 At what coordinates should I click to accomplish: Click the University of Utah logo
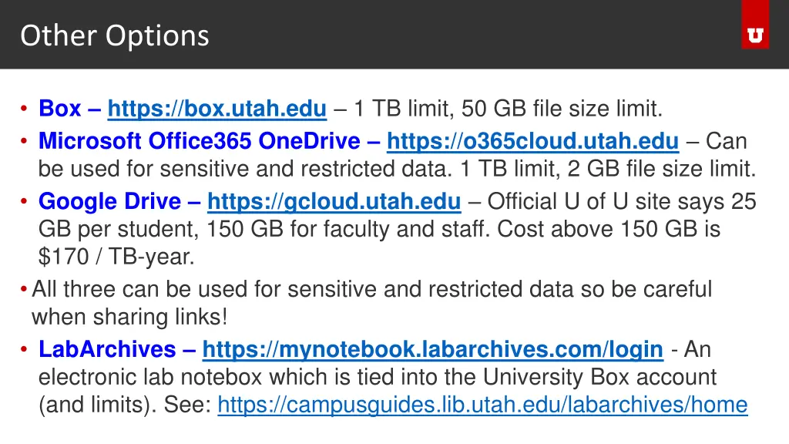(x=755, y=25)
